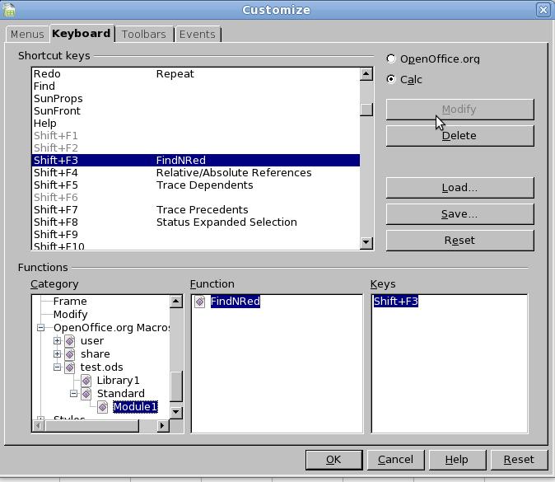555x482 pixels.
Task: Expand the user macros tree node
Action: click(x=57, y=341)
